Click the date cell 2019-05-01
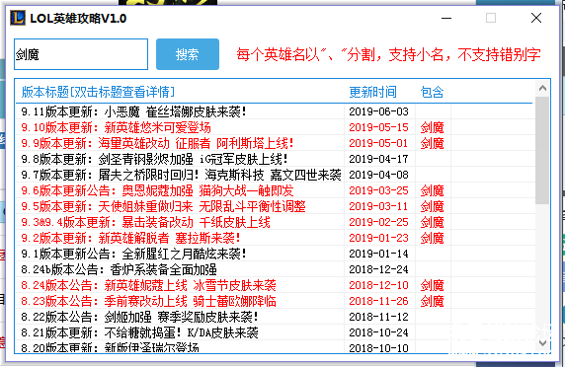Screen dimensions: 565x367 378,143
